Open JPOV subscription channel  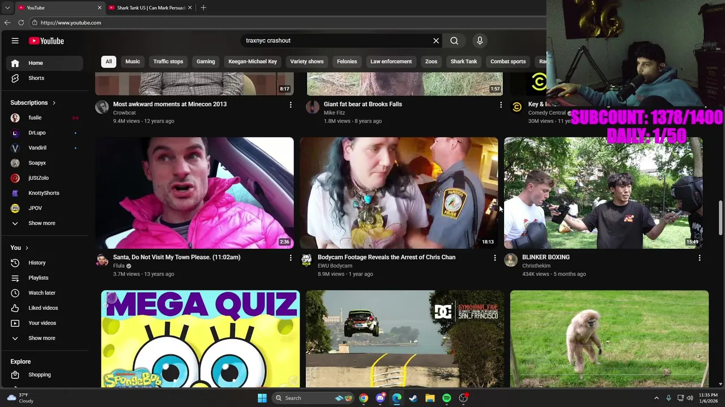coord(44,208)
